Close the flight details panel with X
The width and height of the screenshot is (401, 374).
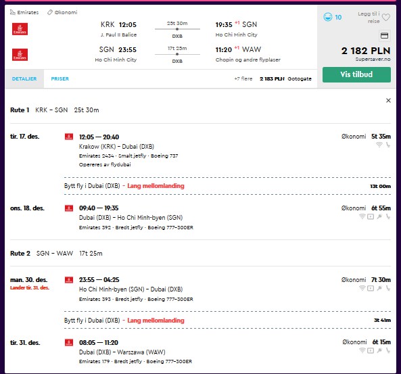(x=388, y=101)
